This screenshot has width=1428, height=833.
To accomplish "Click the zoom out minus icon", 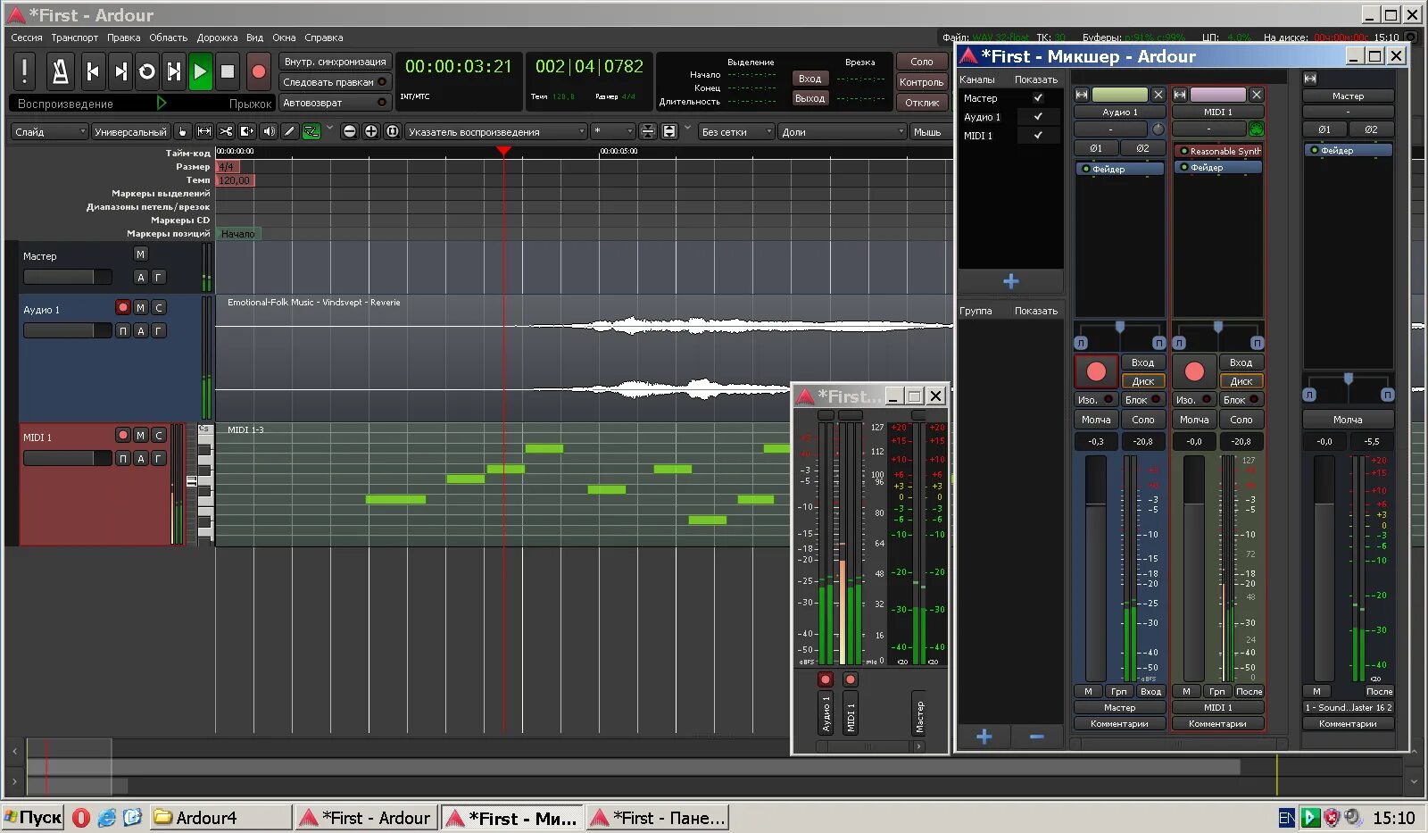I will 350,131.
